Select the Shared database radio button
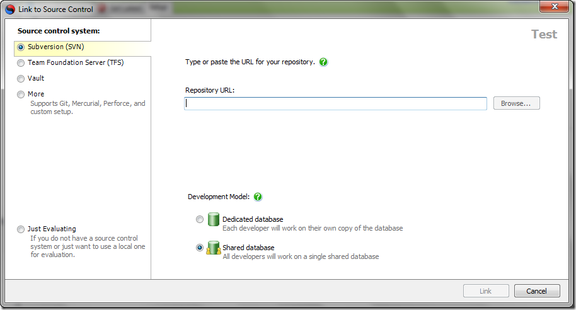Screen dimensions: 576x310 coord(200,248)
